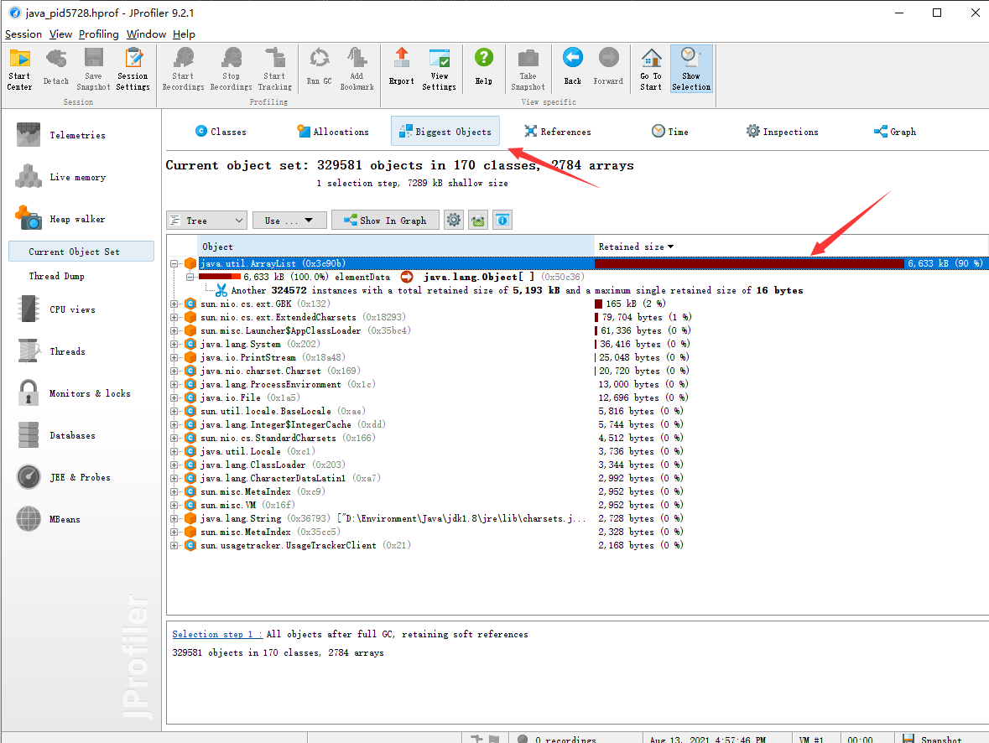
Task: Open Threads in the sidebar
Action: coord(52,351)
